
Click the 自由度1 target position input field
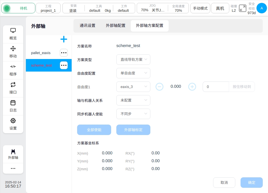click(216, 87)
